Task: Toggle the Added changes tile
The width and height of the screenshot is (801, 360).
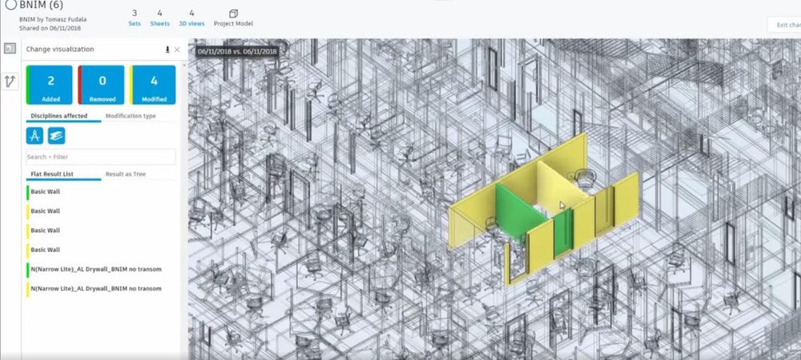Action: click(49, 85)
